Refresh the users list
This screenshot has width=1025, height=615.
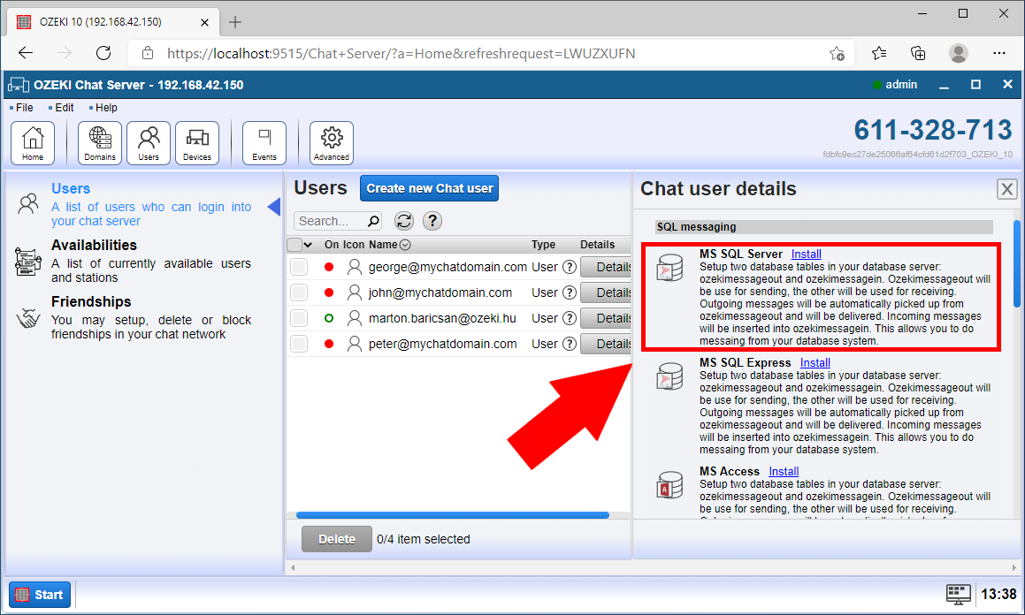coord(404,220)
